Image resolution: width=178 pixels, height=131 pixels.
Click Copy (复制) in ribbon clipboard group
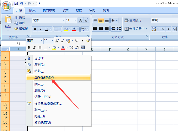(20, 23)
